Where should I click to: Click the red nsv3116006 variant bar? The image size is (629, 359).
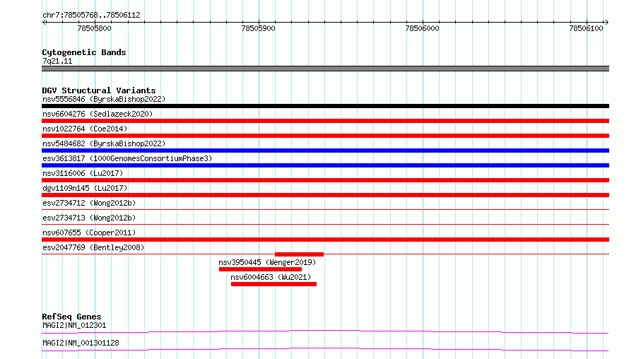click(325, 180)
